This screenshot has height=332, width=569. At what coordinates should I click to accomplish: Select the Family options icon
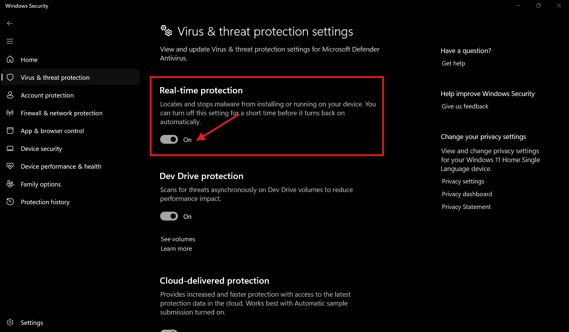click(x=10, y=184)
